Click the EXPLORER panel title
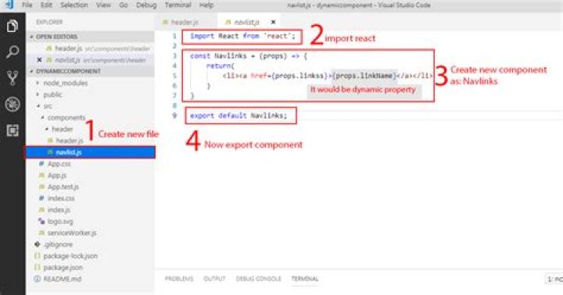 49,22
